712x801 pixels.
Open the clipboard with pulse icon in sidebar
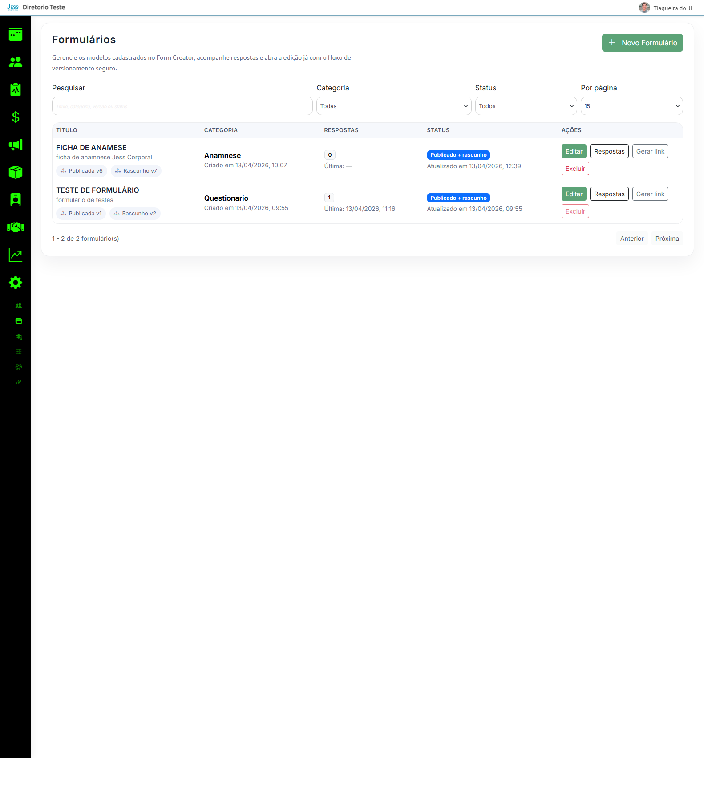tap(15, 89)
